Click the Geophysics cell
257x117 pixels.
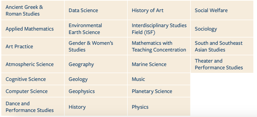(96, 91)
